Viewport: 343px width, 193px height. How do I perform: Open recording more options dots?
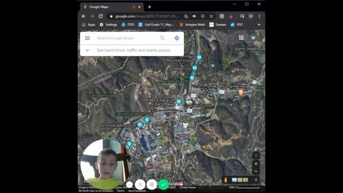(130, 184)
